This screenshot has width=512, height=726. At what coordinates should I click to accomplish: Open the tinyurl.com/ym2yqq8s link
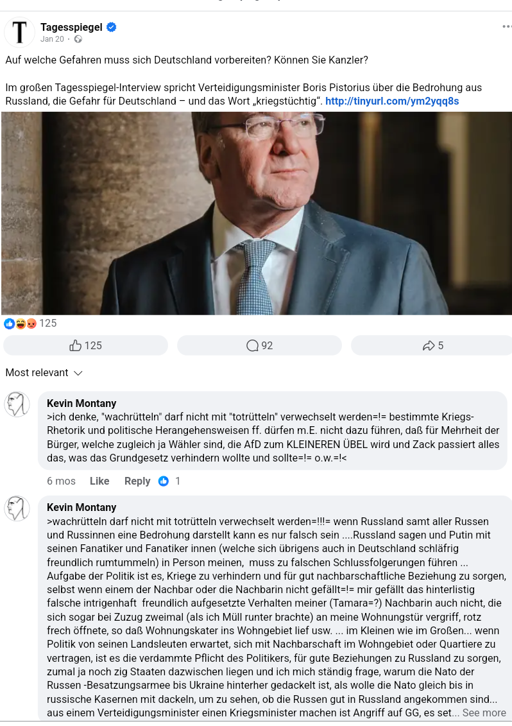pyautogui.click(x=391, y=101)
